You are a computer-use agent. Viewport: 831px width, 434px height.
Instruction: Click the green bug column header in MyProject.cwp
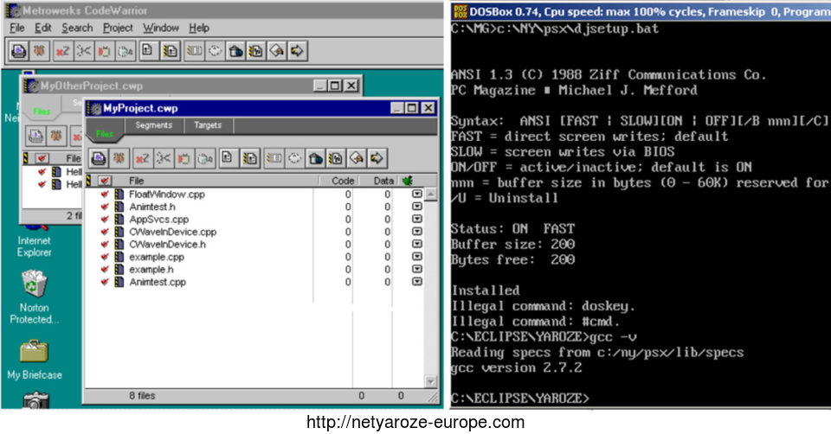coord(408,181)
